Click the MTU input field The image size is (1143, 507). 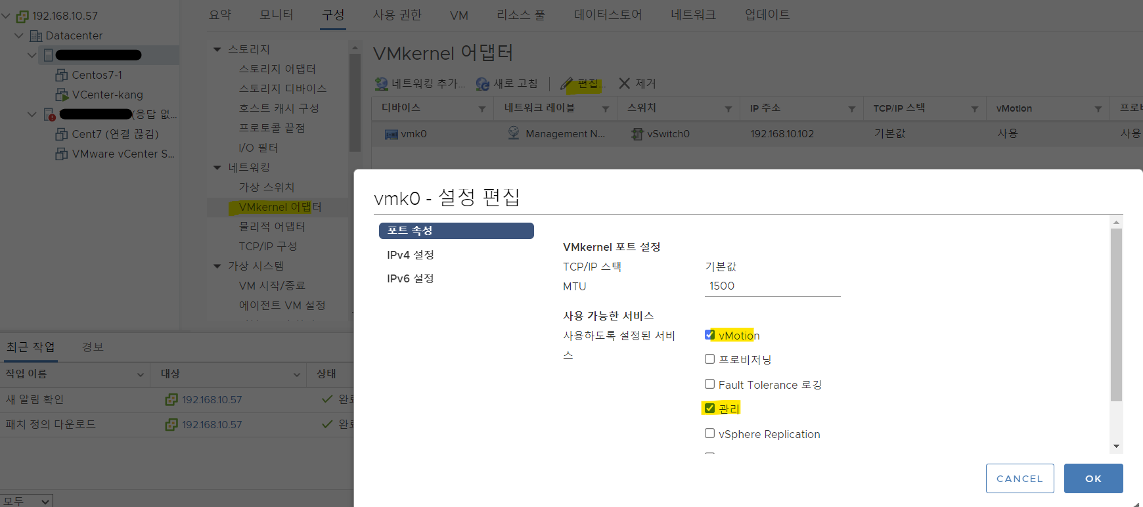pos(773,286)
